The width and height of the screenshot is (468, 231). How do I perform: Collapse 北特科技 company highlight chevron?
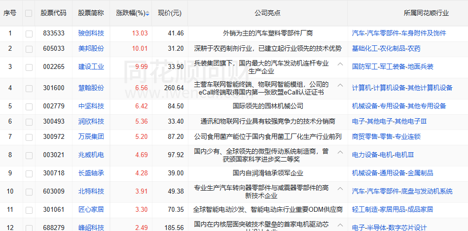[340, 188]
